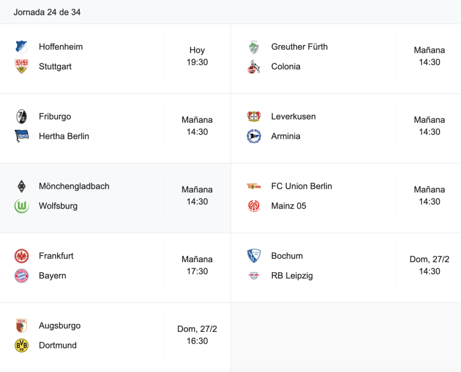
Task: Click the Stuttgart VfB crest
Action: click(x=22, y=67)
